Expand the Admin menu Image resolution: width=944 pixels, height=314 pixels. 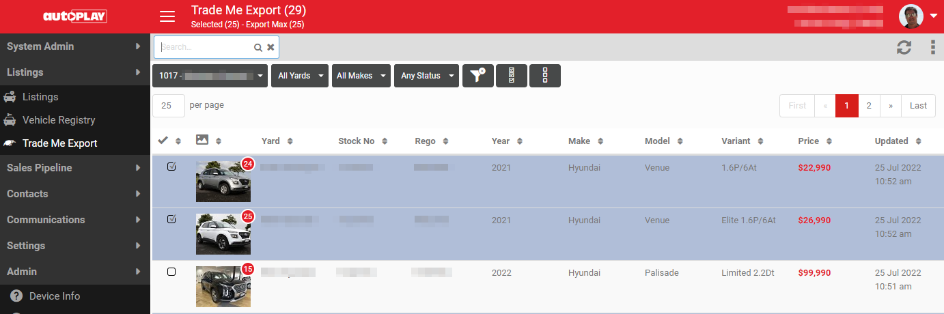click(75, 272)
